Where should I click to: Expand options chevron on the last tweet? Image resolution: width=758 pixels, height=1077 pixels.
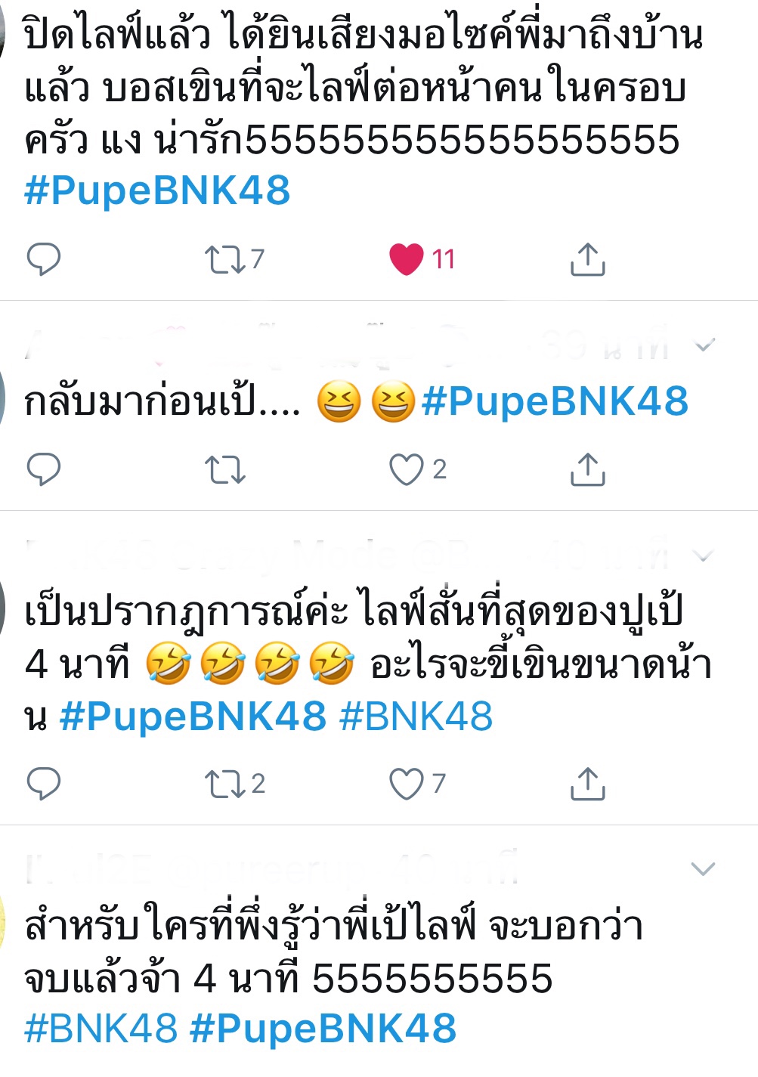pyautogui.click(x=704, y=868)
